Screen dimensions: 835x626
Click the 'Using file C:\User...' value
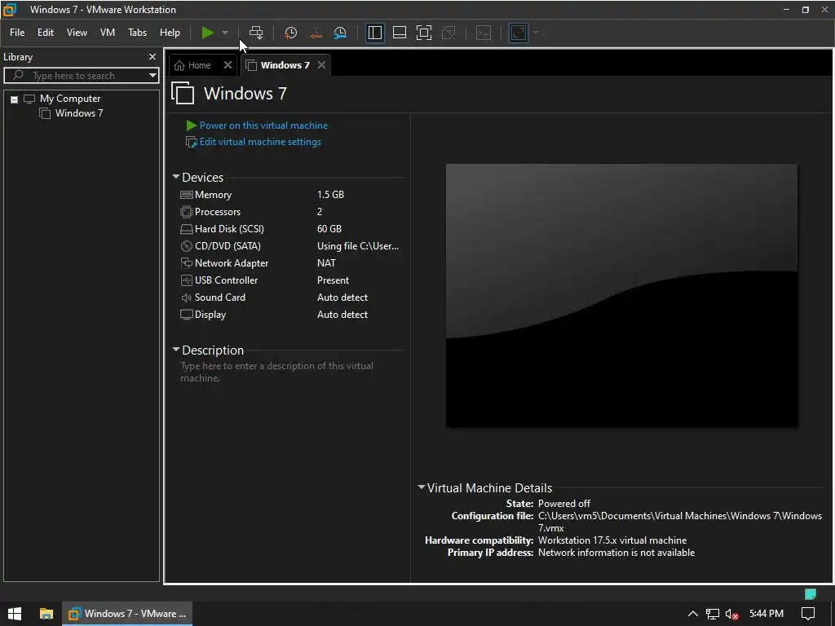tap(358, 246)
